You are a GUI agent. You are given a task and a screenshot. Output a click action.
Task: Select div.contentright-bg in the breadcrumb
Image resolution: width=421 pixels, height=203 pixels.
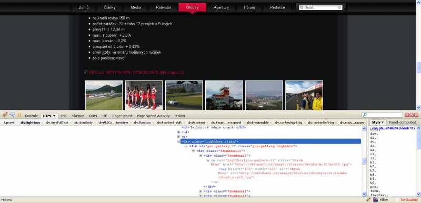tap(288, 123)
